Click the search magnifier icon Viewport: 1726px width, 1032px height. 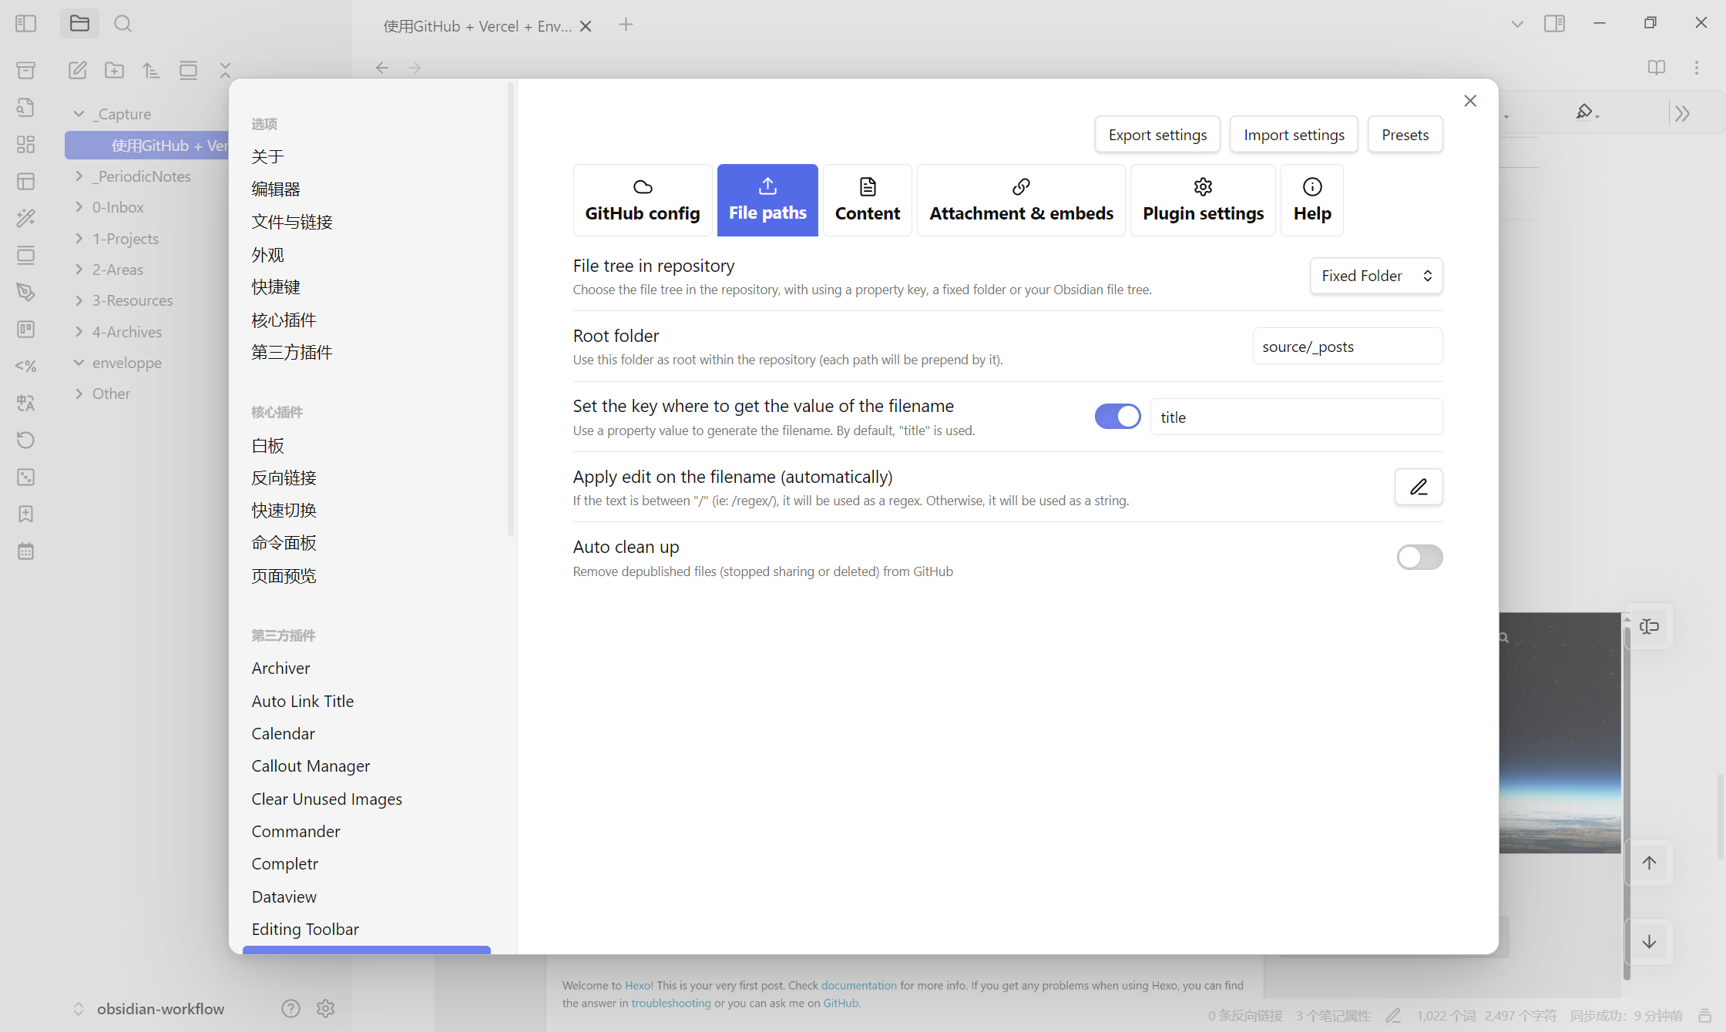point(123,24)
